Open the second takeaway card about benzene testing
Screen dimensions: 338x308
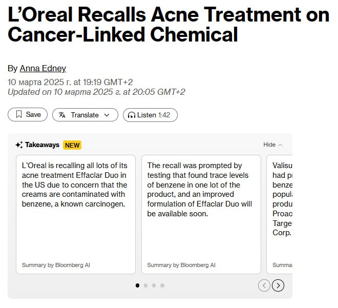[x=201, y=214]
